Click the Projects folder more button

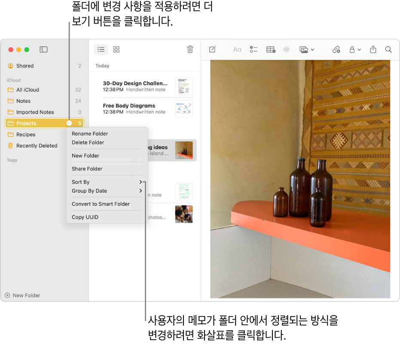click(70, 123)
